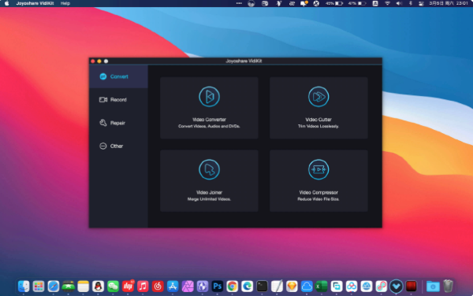Screen dimensions: 473x296
Task: Open the volume control in menu bar
Action: (x=399, y=3)
